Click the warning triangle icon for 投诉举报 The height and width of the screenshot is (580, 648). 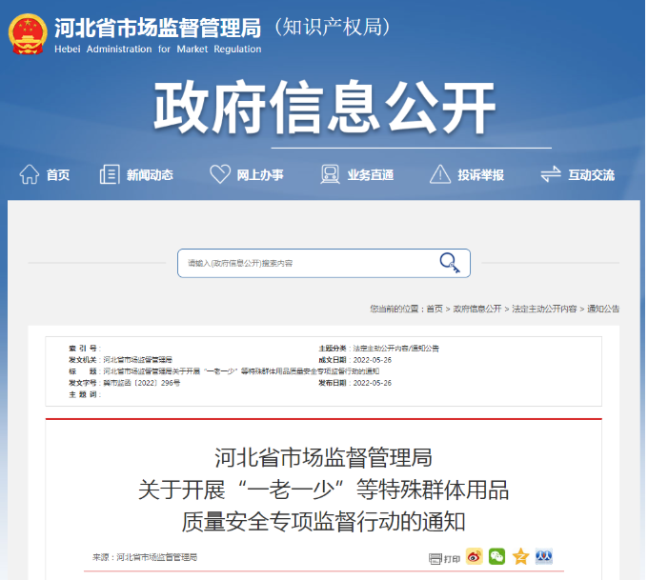[x=439, y=174]
